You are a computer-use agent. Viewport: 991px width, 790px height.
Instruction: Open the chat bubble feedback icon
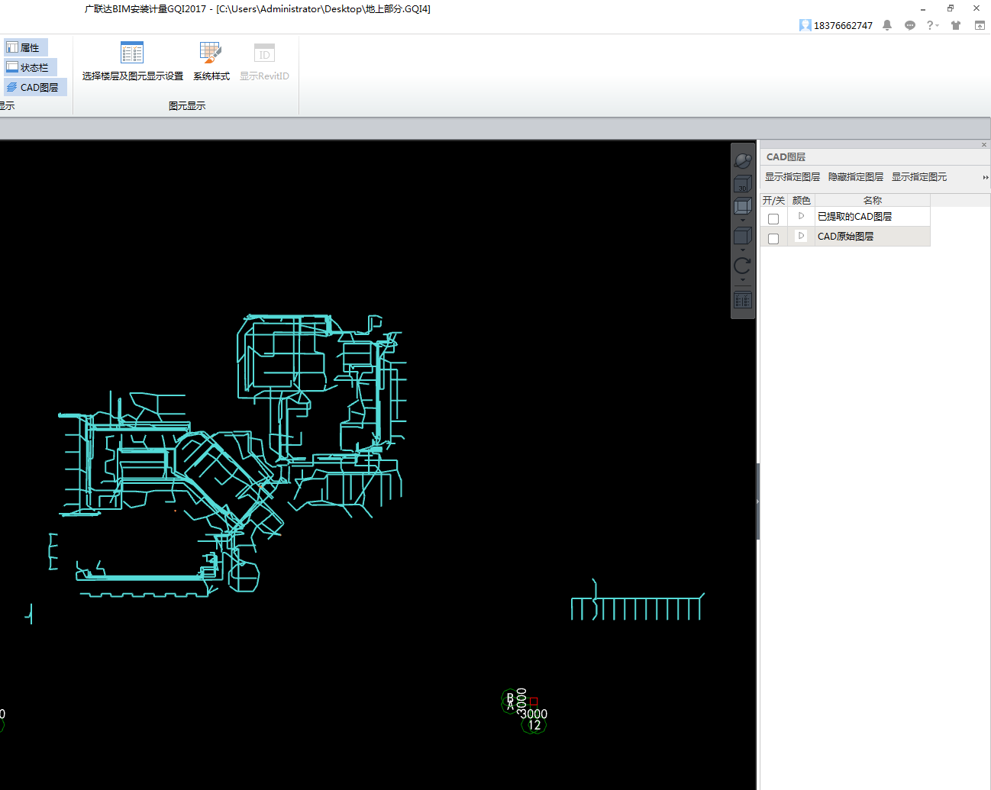coord(910,25)
